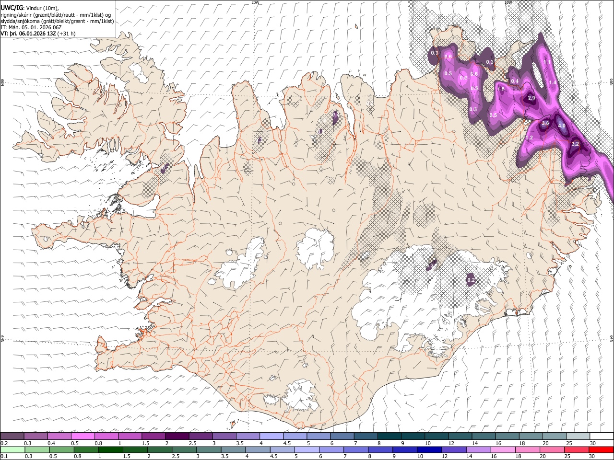This screenshot has width=614, height=460.
Task: Click the 0.4 precipitation value label
Action: click(x=515, y=81)
